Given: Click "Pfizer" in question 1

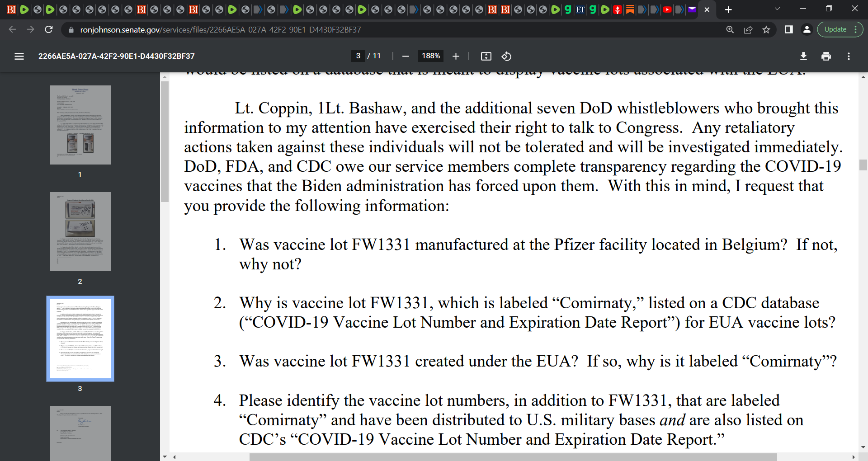Looking at the screenshot, I should point(575,245).
